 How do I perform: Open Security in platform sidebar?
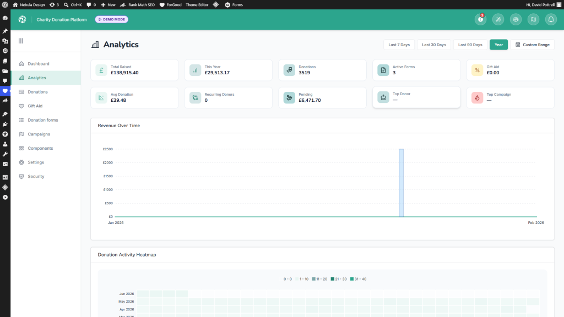click(46, 177)
